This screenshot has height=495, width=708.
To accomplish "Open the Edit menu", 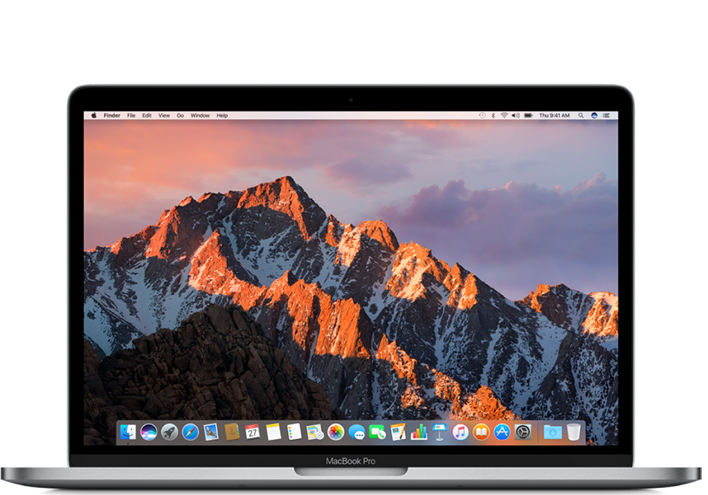I will [x=147, y=116].
